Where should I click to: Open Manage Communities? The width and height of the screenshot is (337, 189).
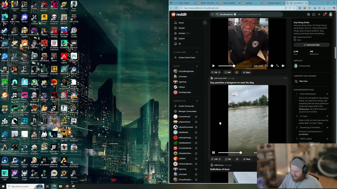tap(187, 111)
